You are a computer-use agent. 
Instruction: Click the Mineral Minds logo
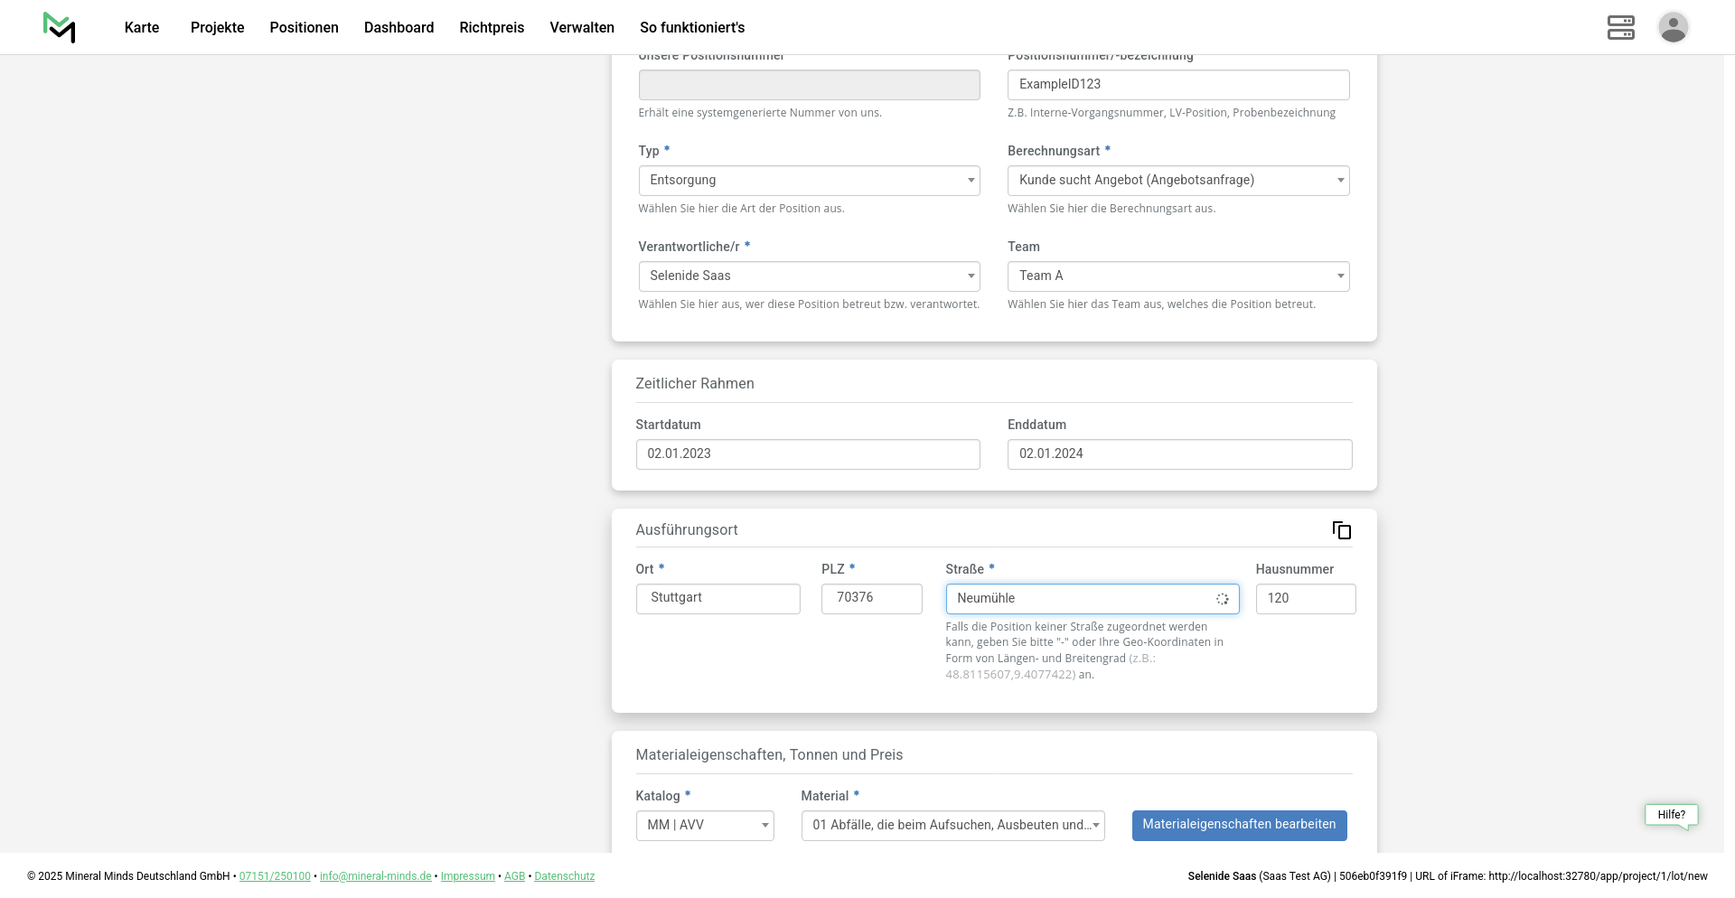59,27
